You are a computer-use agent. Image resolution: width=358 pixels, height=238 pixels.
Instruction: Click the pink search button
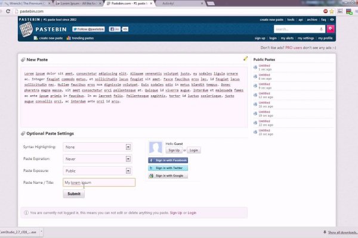click(331, 29)
